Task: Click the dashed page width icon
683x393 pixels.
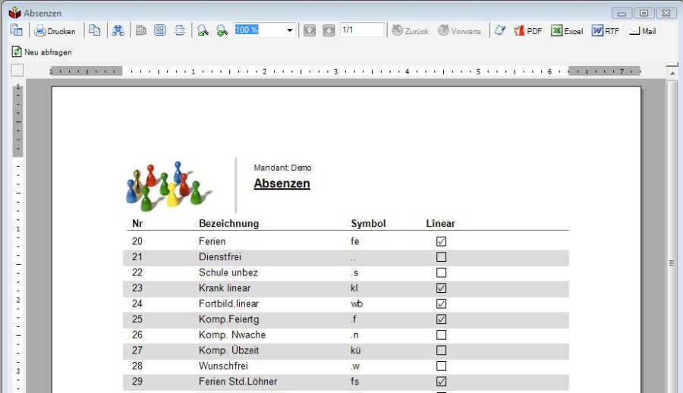Action: 179,30
